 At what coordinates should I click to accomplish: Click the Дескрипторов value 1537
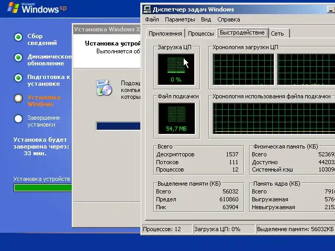(232, 154)
